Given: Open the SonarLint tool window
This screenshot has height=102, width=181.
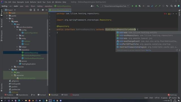Looking at the screenshot, I should coord(75,95).
